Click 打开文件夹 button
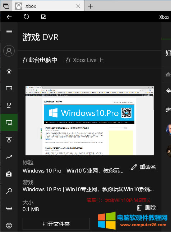 [56, 223]
